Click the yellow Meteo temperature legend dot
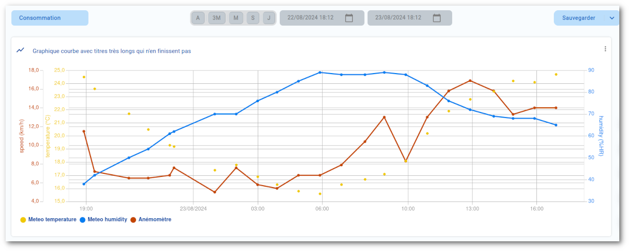The width and height of the screenshot is (629, 251). [x=23, y=220]
